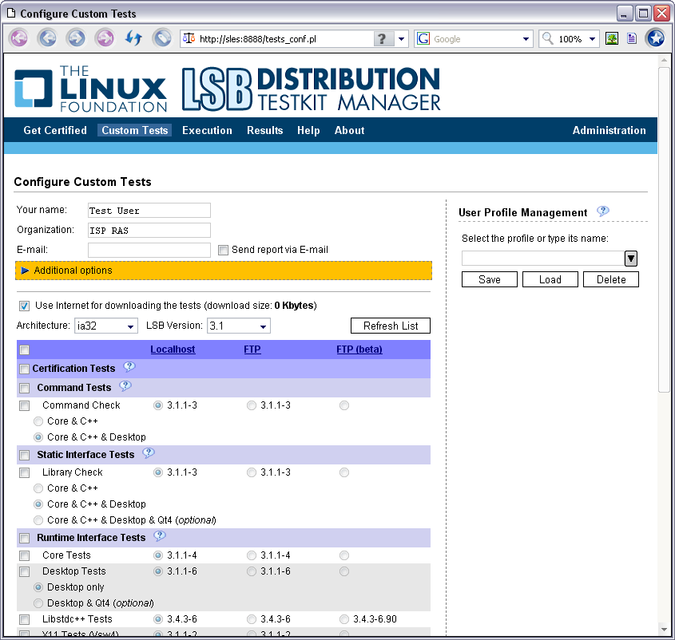Screen dimensions: 675x640
Task: Open help bubble next to Runtime Interface Tests
Action: click(159, 536)
